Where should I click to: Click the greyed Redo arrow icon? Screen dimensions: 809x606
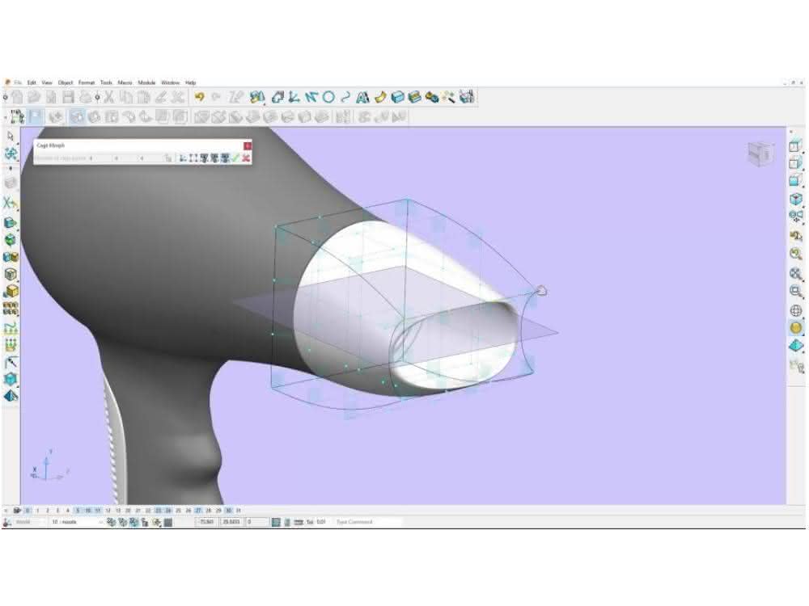[x=216, y=97]
